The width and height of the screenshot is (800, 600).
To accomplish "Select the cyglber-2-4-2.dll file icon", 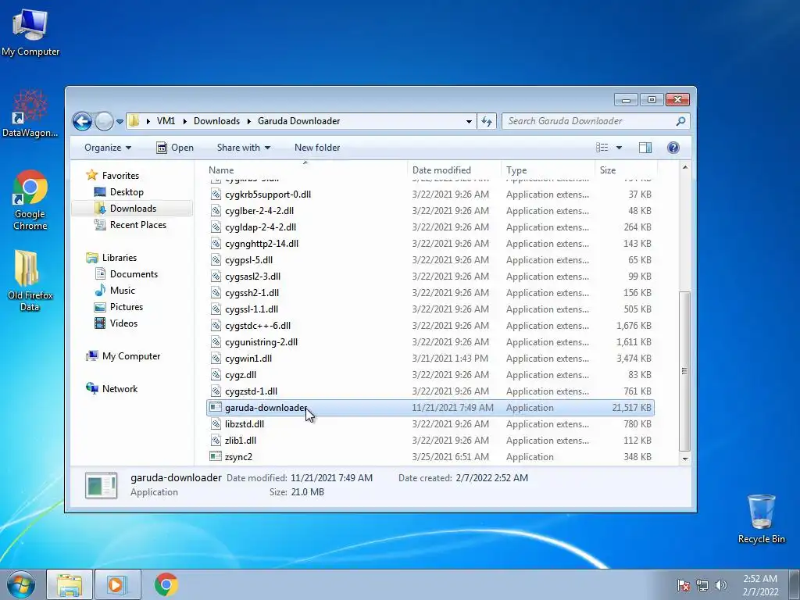I will (x=216, y=211).
